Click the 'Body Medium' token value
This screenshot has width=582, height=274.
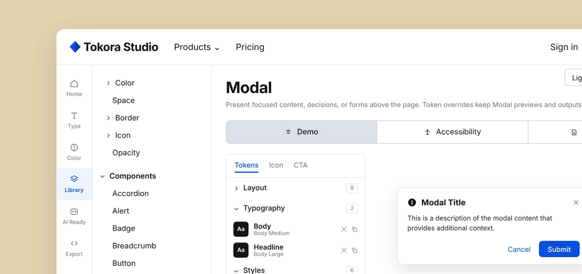coord(272,233)
